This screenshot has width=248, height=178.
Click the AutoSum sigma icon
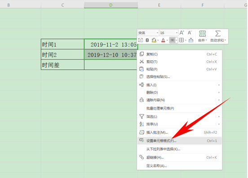(x=218, y=34)
